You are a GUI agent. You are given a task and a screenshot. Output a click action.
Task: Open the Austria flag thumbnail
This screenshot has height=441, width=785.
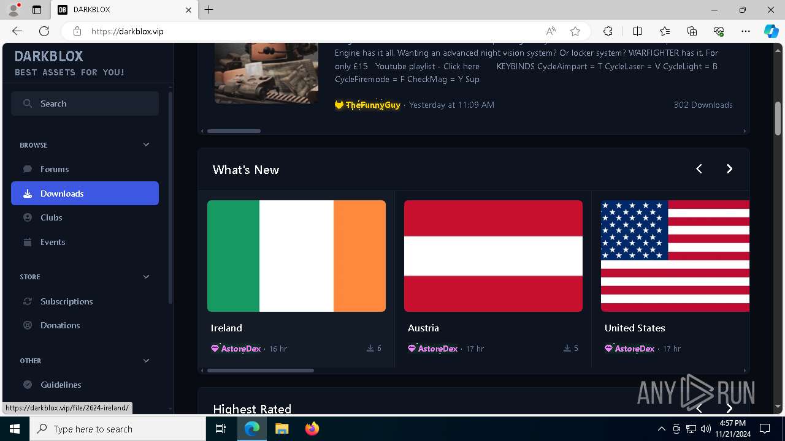493,256
